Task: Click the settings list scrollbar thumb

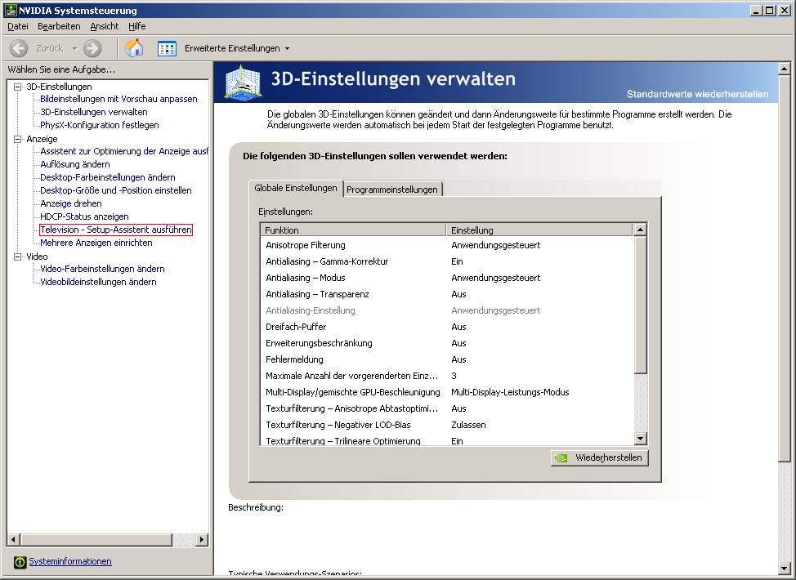Action: (641, 305)
